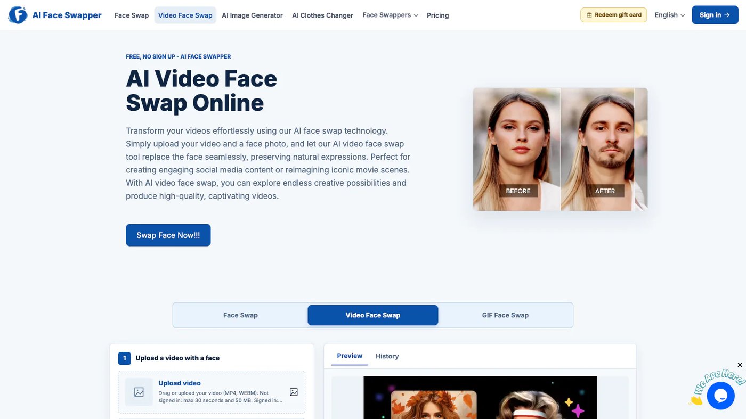
Task: Click the Before/After comparison image
Action: [x=560, y=149]
